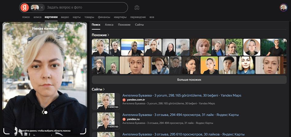Open the first result link with görüntüleme

pos(182,96)
